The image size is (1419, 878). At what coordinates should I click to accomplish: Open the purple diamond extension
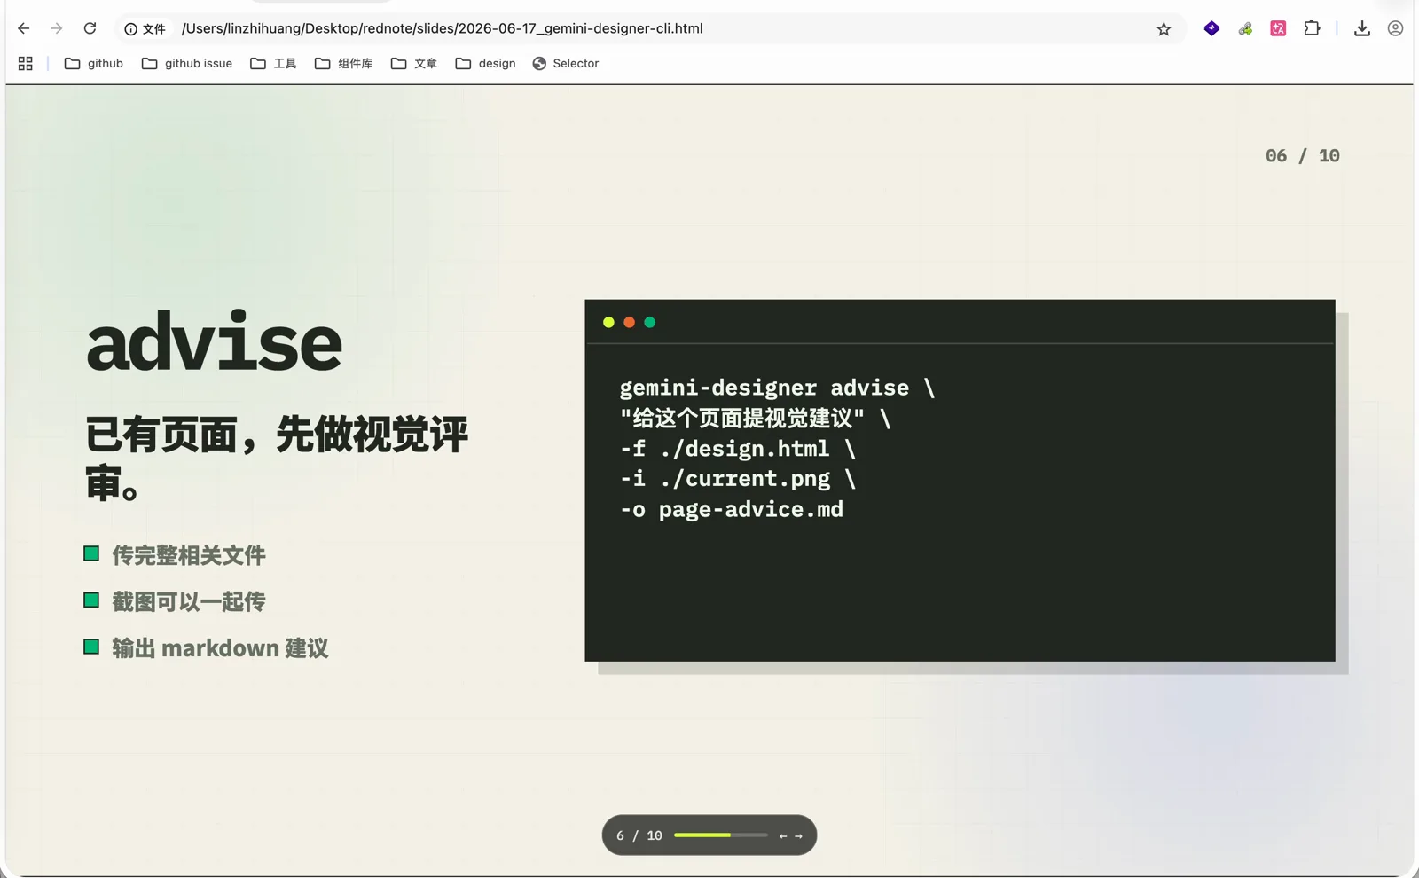point(1211,28)
